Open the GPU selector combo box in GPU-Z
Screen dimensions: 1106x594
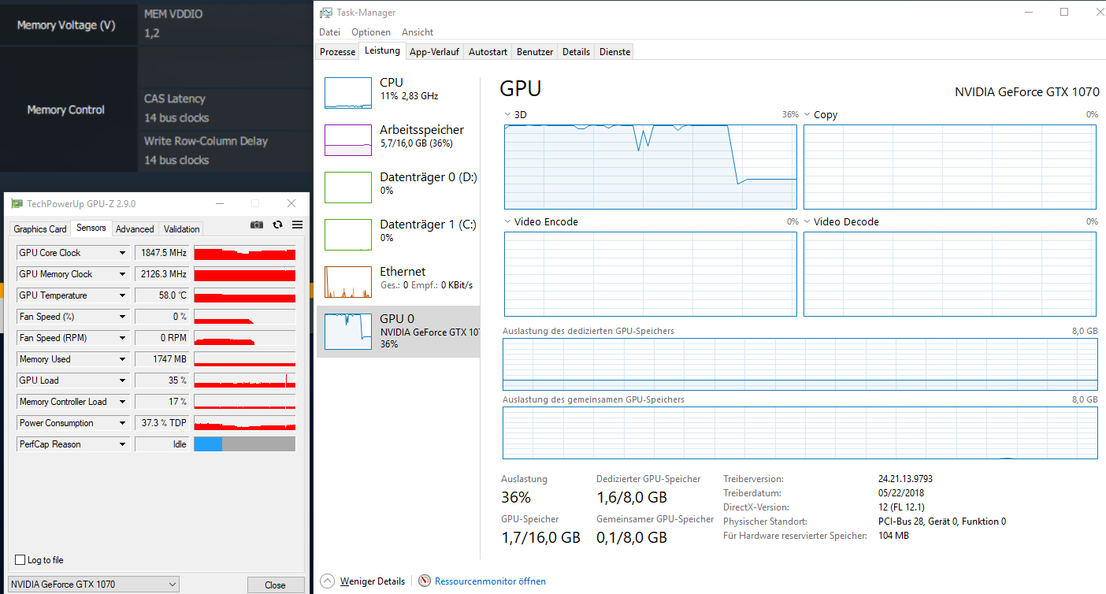pos(94,585)
